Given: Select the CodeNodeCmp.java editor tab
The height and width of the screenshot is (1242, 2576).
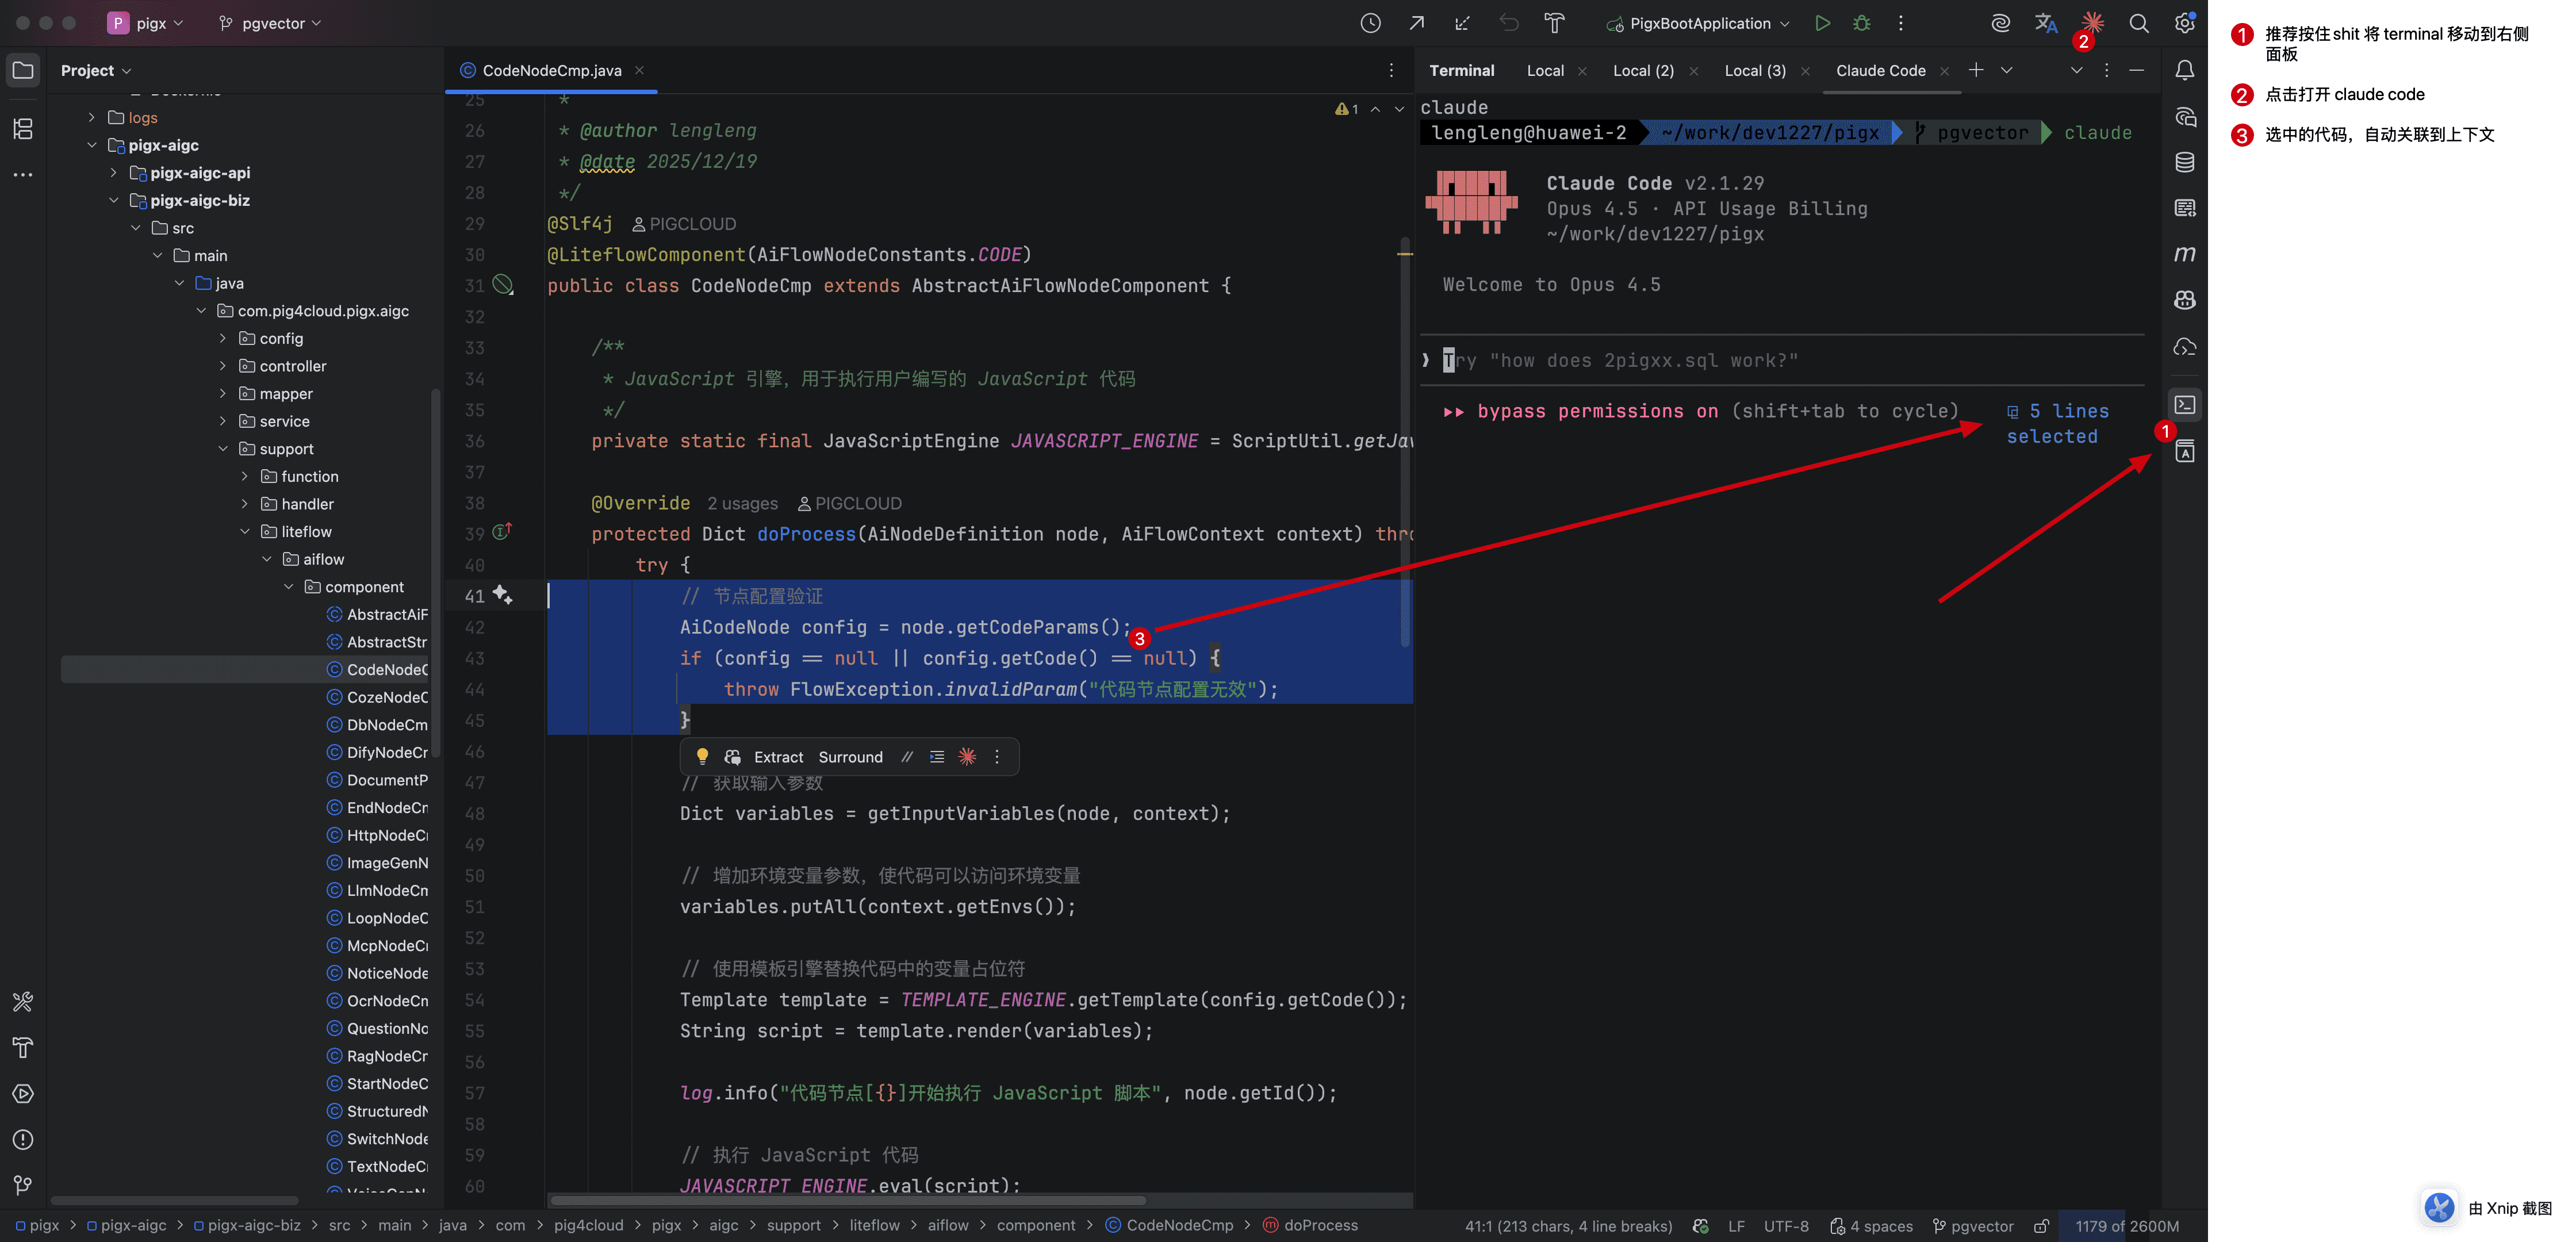Looking at the screenshot, I should [551, 70].
